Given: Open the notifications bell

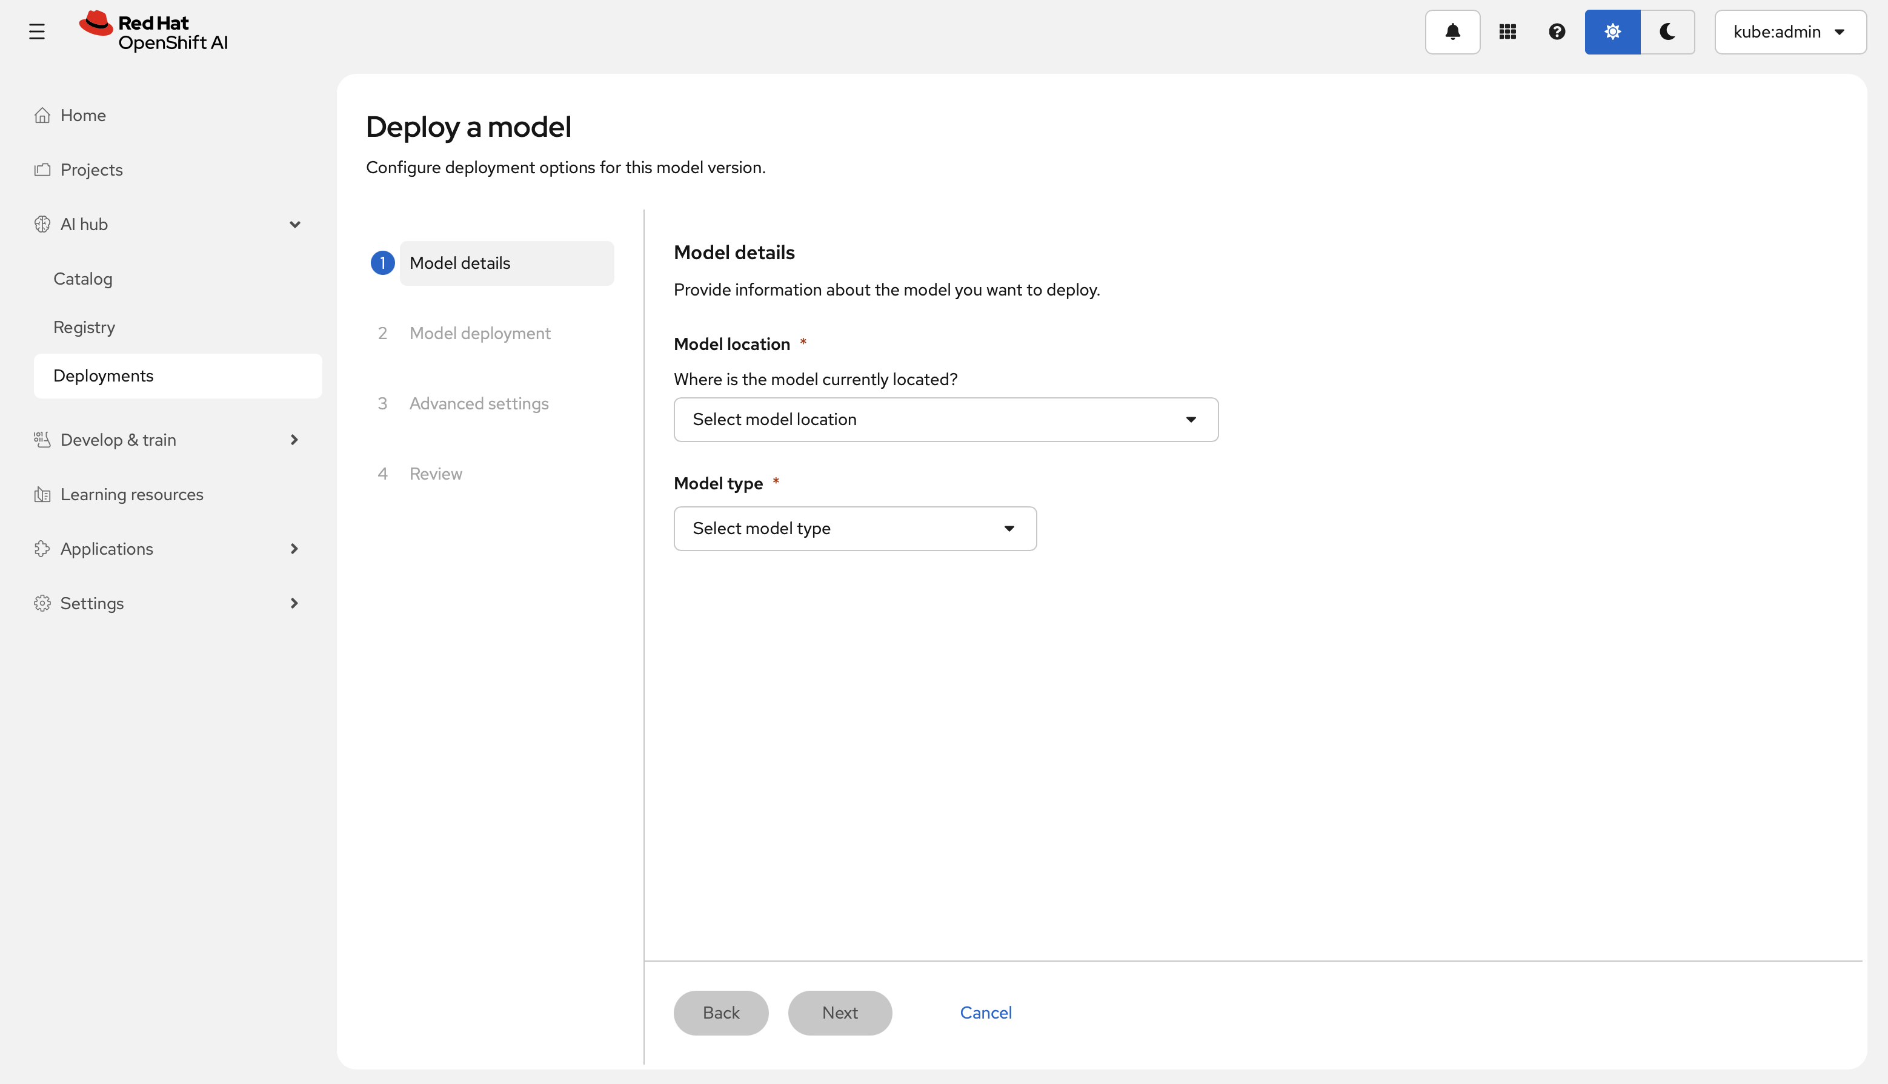Looking at the screenshot, I should point(1452,32).
